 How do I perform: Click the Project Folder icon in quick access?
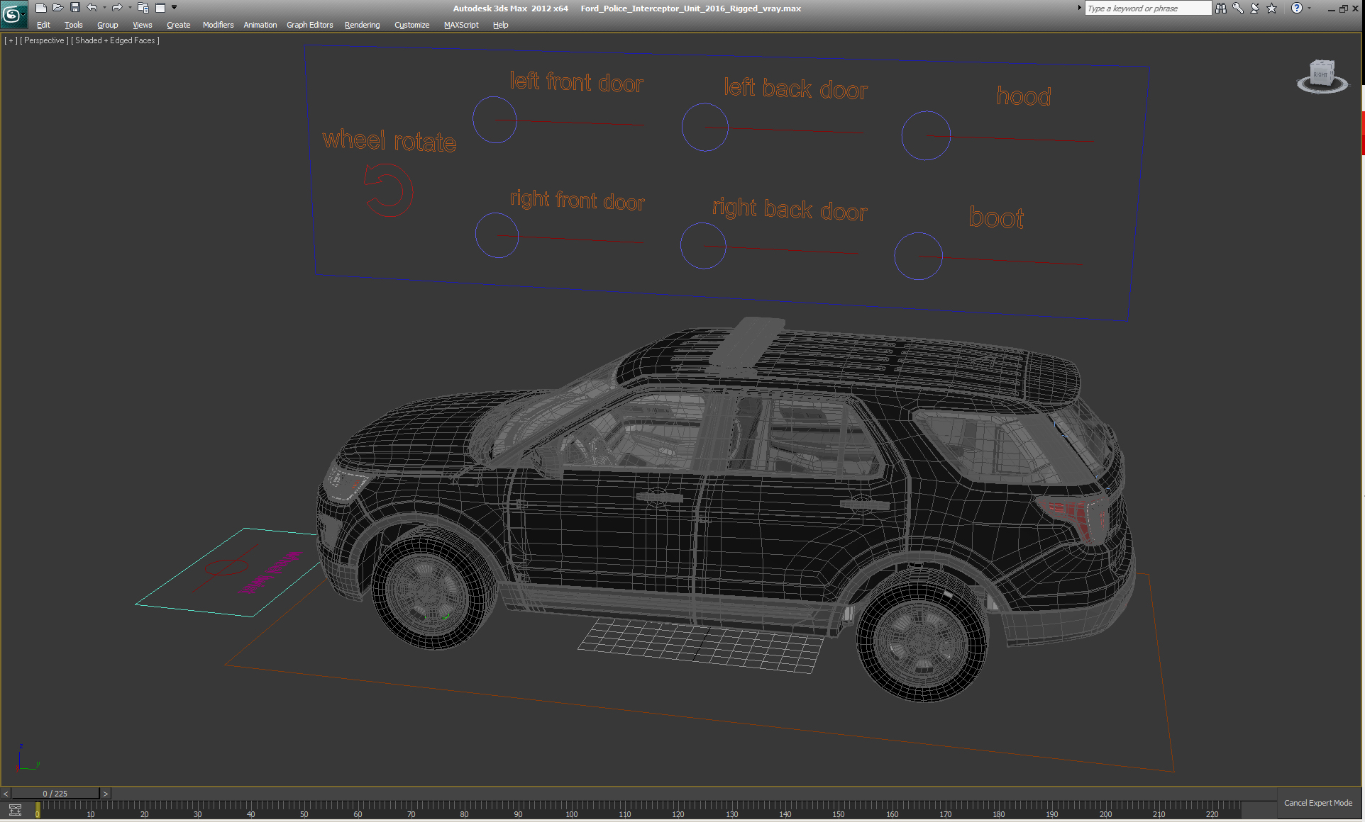(x=143, y=8)
